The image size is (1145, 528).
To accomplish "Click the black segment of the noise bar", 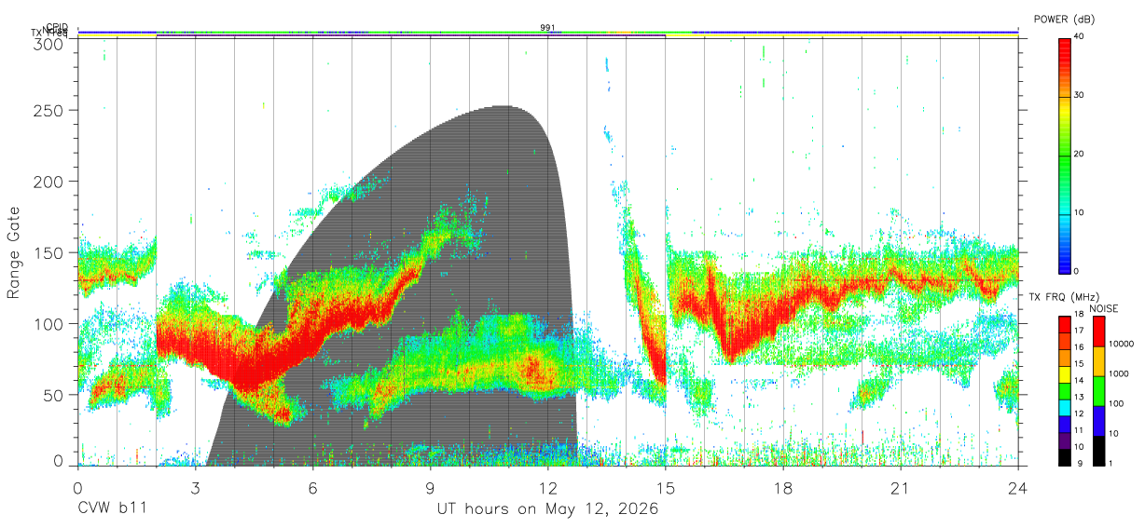I will coord(1098,450).
